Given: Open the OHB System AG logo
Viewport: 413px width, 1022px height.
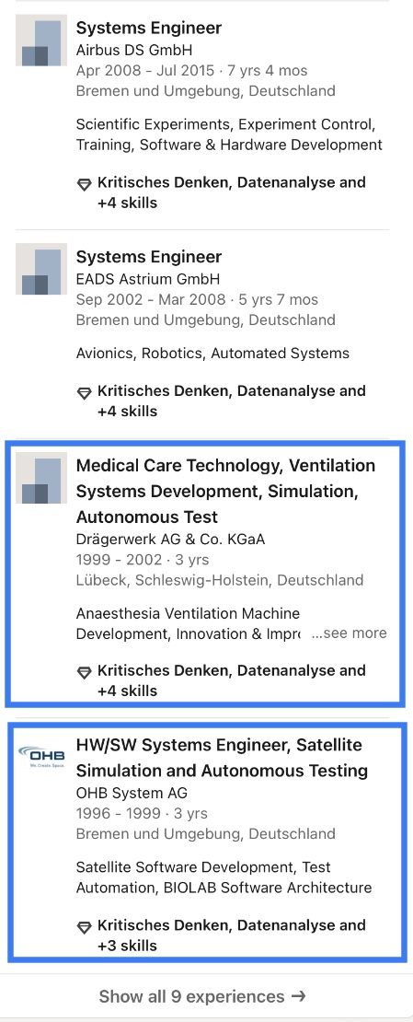Looking at the screenshot, I should (41, 757).
